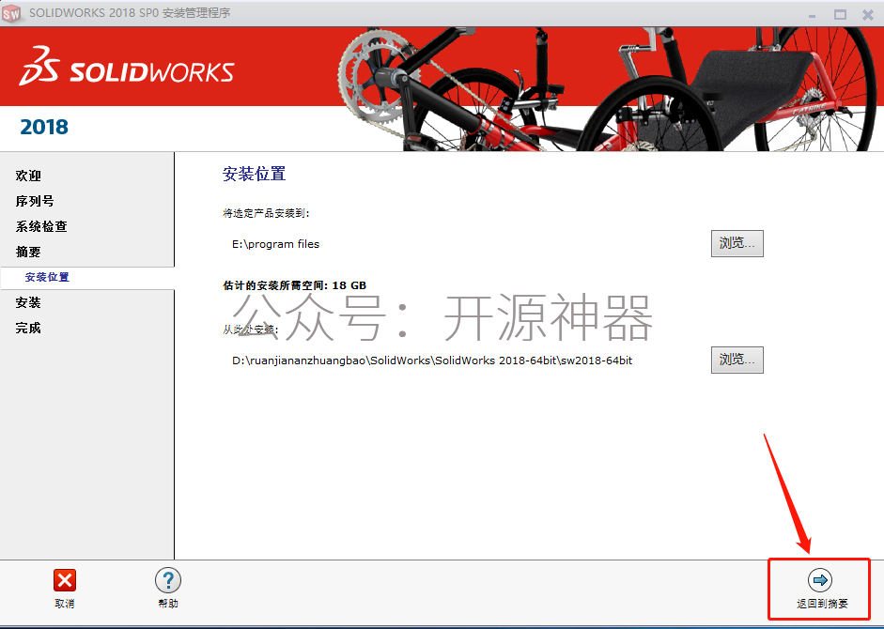Click the D:\ruanjiananzhuangbao source path text

point(432,361)
